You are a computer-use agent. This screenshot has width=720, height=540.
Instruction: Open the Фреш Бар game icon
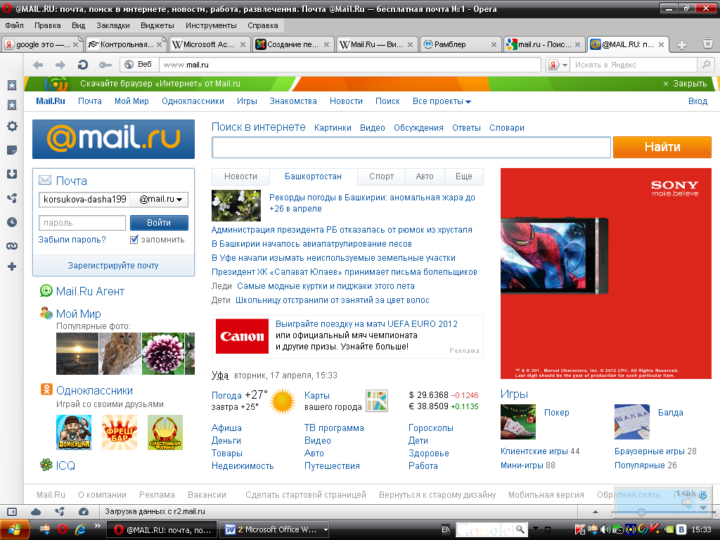120,432
